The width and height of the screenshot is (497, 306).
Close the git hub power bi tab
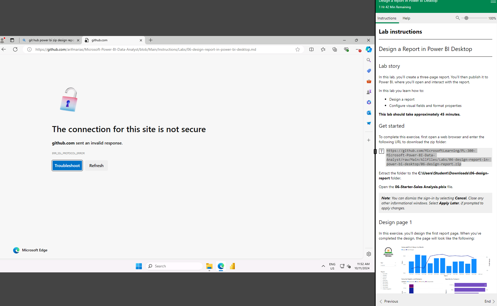click(78, 40)
